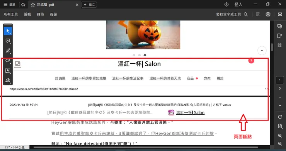Open the 討論區 link

pyautogui.click(x=60, y=78)
